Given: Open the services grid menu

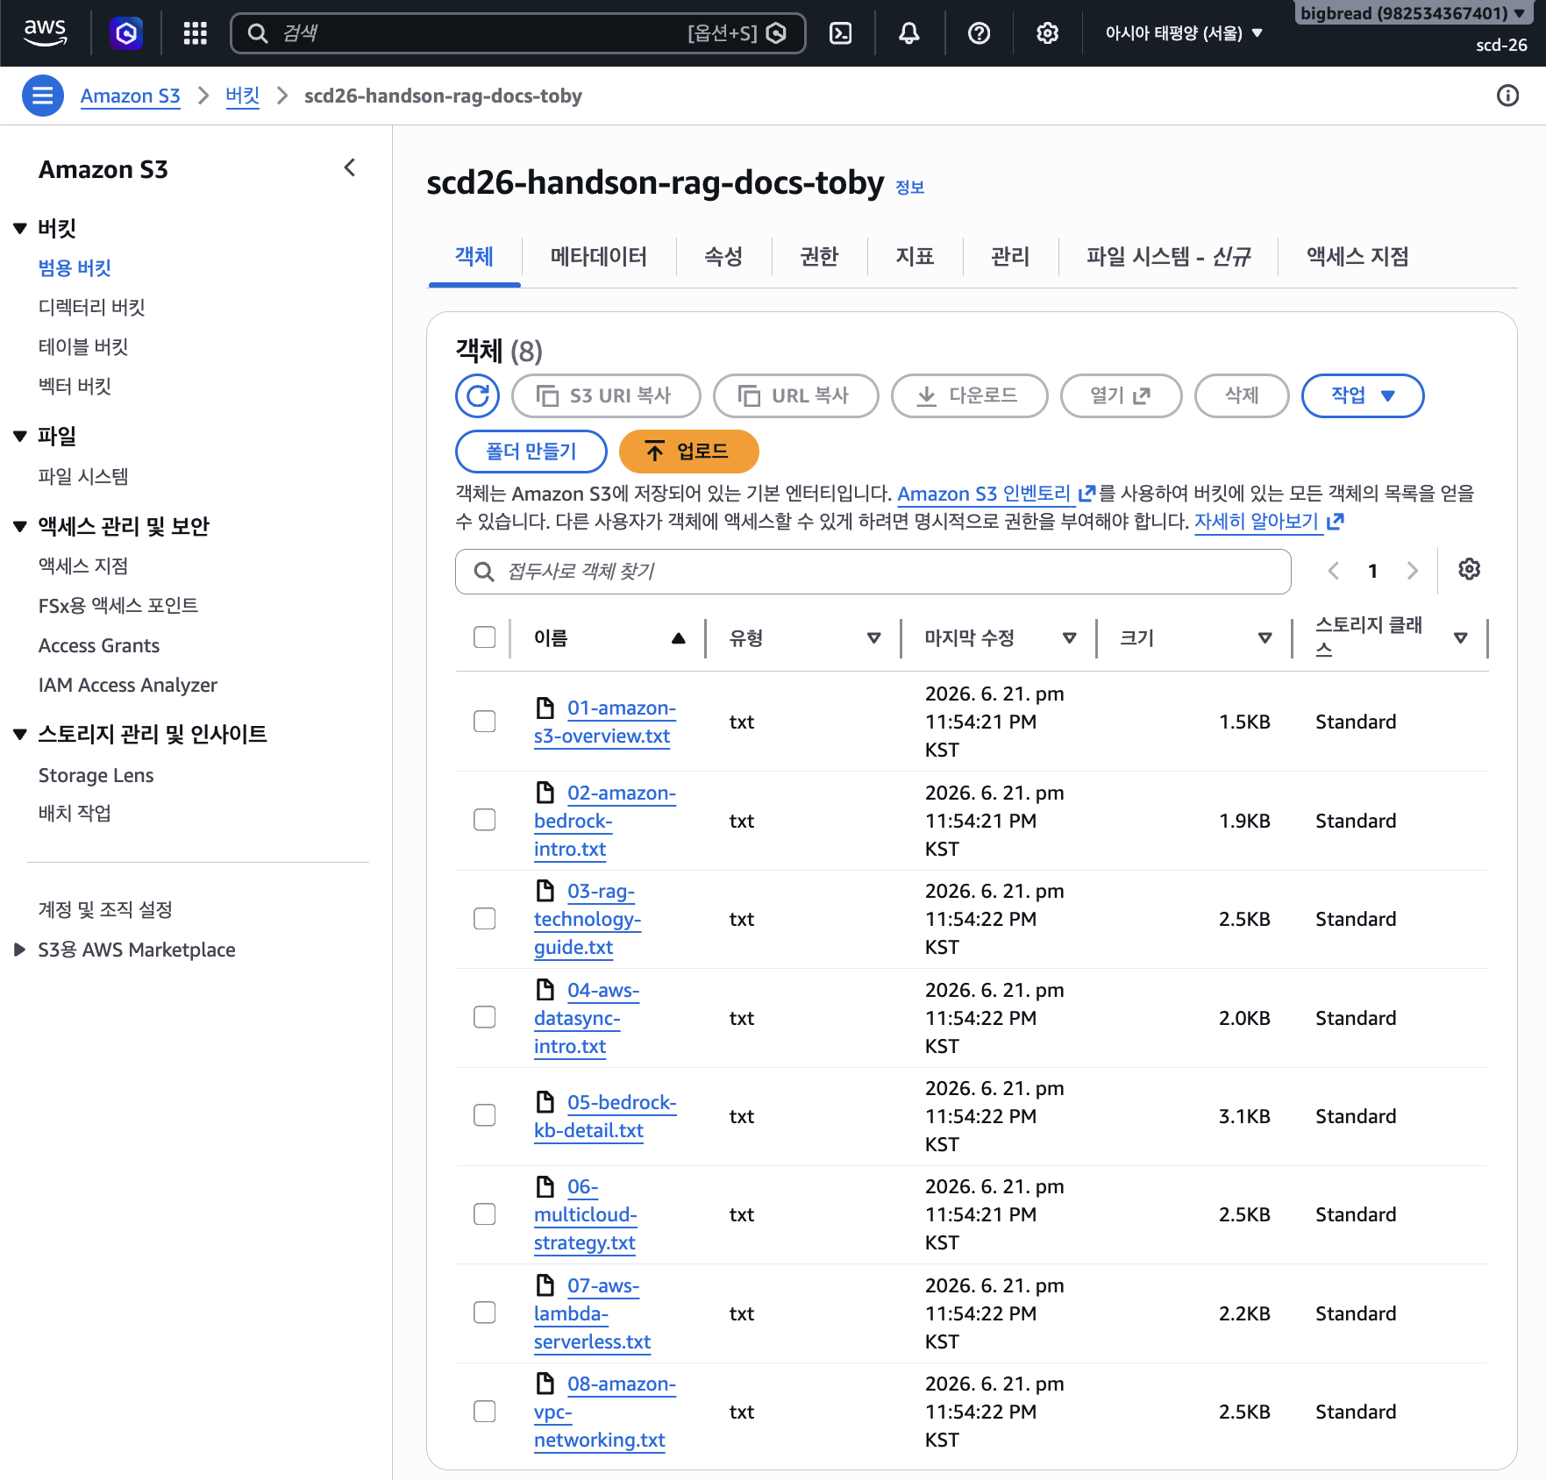Looking at the screenshot, I should pos(195,33).
